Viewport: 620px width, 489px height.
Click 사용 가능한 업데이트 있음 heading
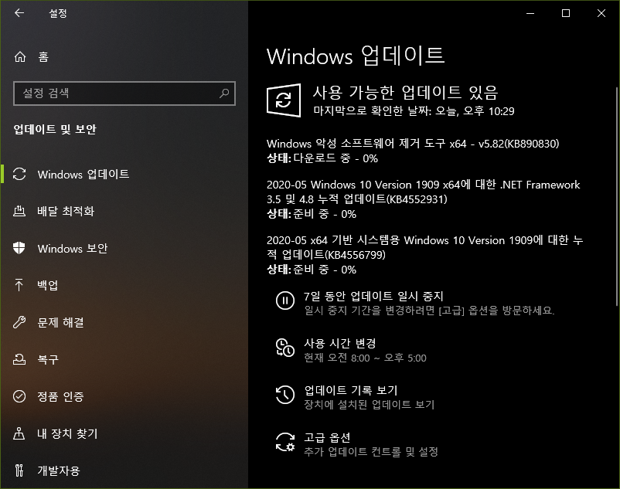(405, 93)
